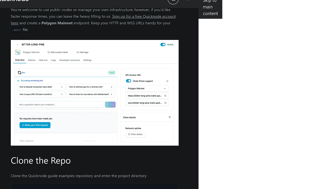Click the Quicknode logo in the header

pyautogui.click(x=14, y=1)
